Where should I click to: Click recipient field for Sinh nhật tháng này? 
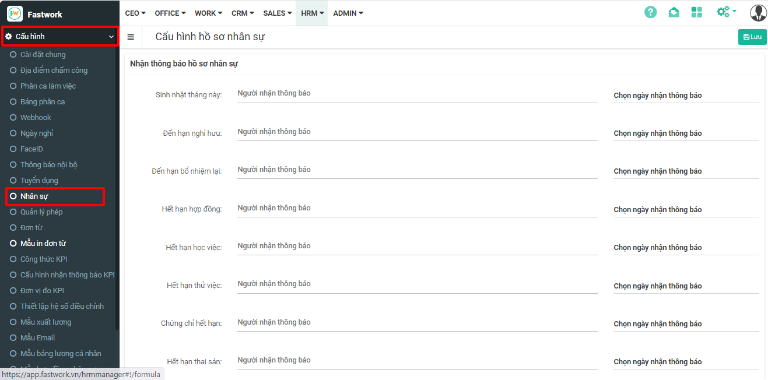[417, 94]
